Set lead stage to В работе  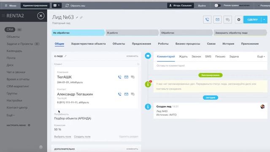[132, 33]
